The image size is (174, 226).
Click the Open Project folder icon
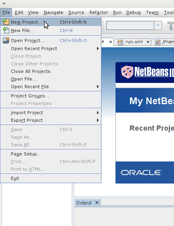point(6,40)
